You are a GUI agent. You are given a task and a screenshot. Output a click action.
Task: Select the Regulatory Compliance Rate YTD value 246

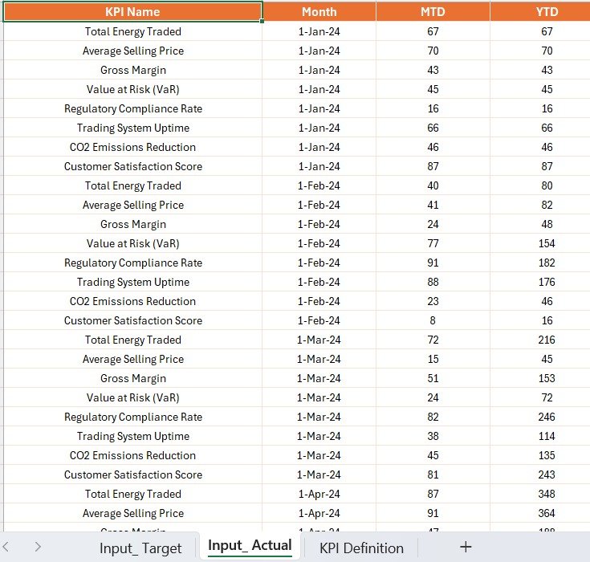(x=547, y=417)
